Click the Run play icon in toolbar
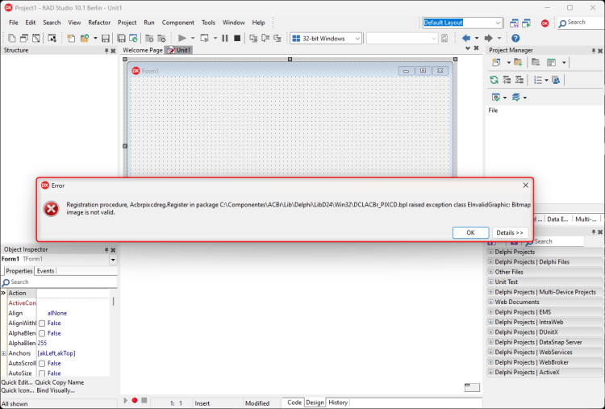The height and width of the screenshot is (409, 605). coord(182,38)
